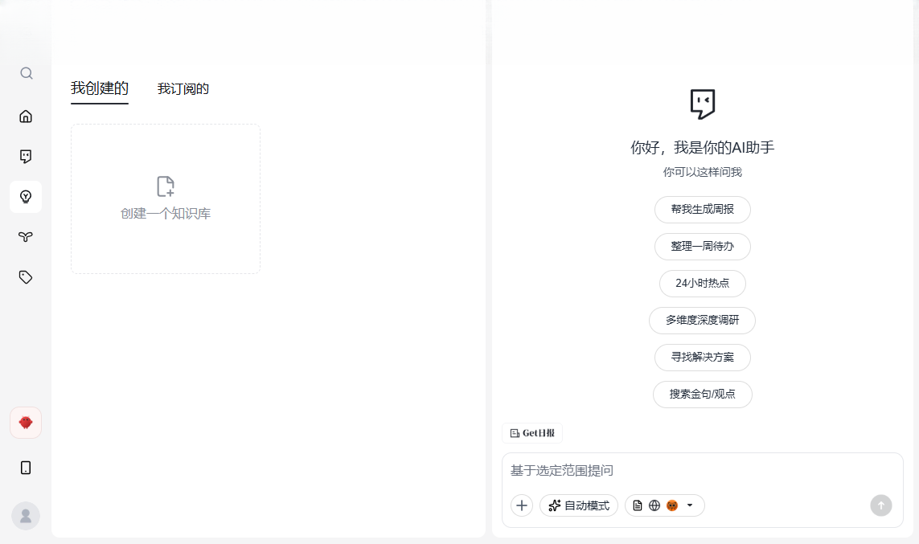The width and height of the screenshot is (919, 544).
Task: Expand the scope selector dropdown arrow
Action: (x=690, y=505)
